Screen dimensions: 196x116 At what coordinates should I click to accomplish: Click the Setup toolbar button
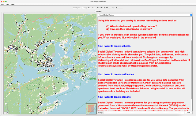tap(85, 8)
